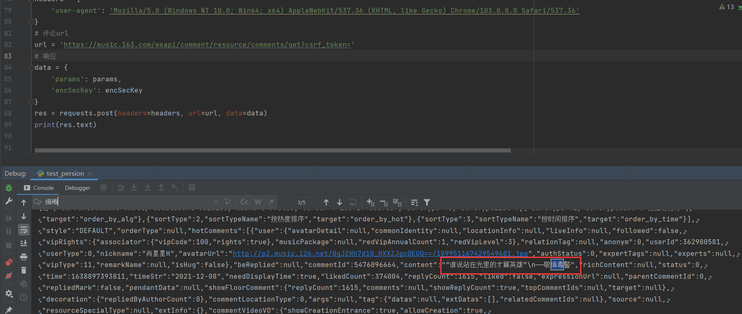This screenshot has width=742, height=314.
Task: Click fold end marker on line 87
Action: tap(31, 102)
